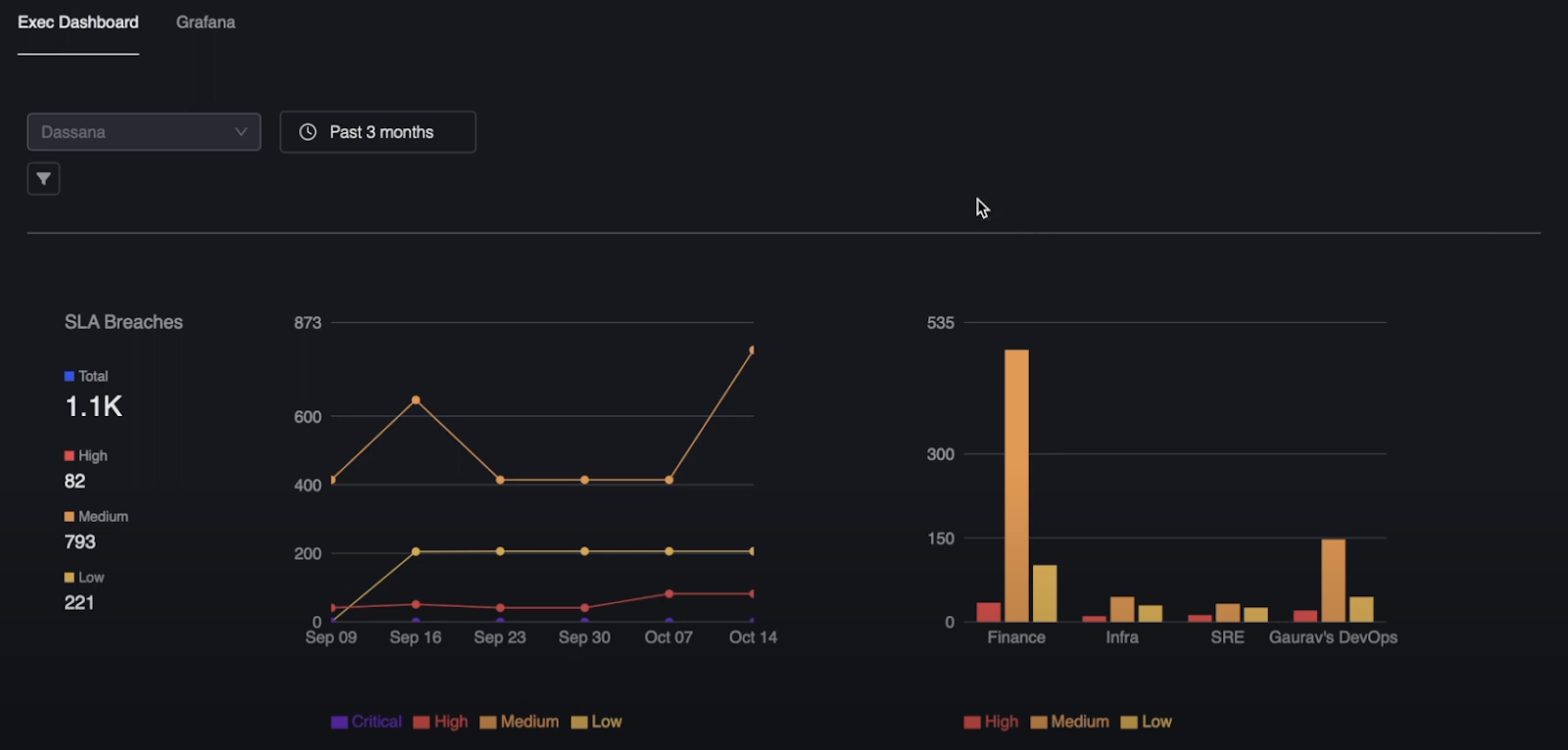The image size is (1568, 750).
Task: Click the clock icon in time range
Action: (x=308, y=132)
